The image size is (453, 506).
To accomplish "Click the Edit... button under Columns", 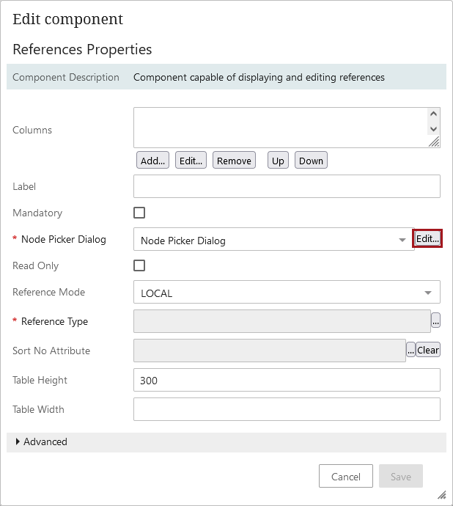I will pos(191,161).
